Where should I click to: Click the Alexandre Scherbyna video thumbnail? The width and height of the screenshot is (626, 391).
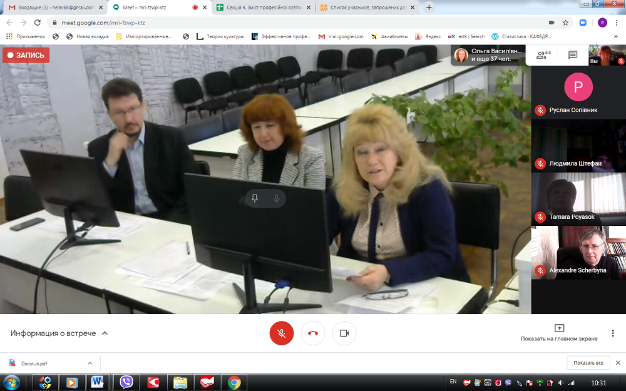tap(578, 252)
